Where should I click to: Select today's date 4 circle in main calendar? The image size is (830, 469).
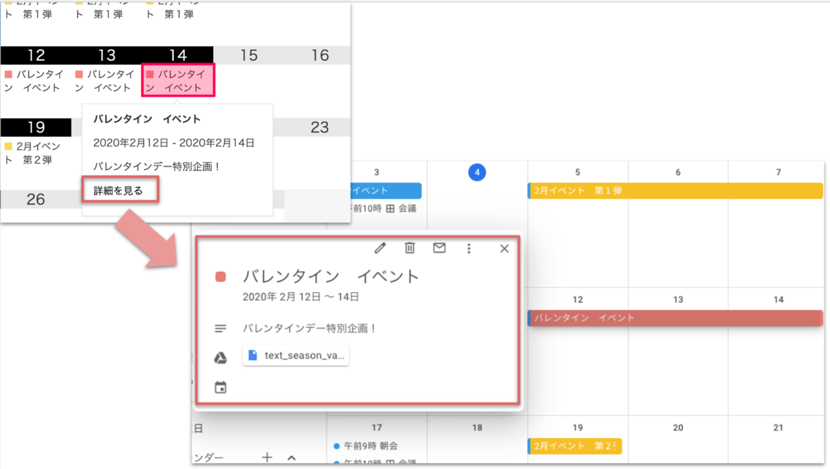click(x=477, y=172)
